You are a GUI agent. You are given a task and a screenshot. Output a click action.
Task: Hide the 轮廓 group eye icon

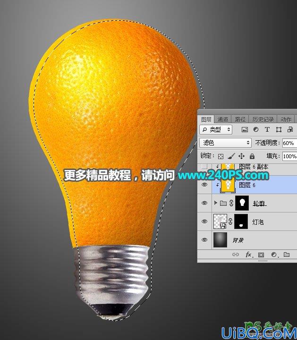(x=204, y=203)
